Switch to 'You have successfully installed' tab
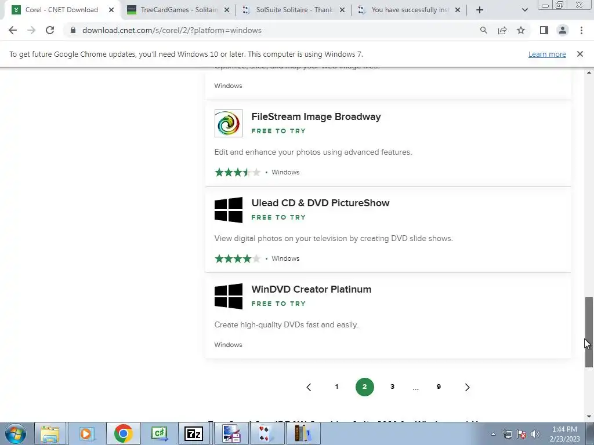This screenshot has width=594, height=445. 410,10
